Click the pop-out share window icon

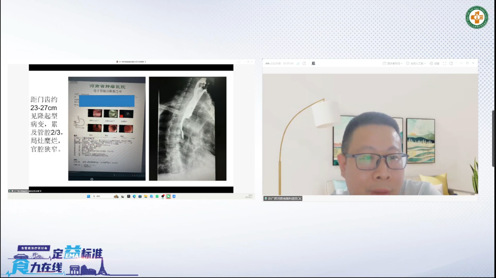click(304, 63)
